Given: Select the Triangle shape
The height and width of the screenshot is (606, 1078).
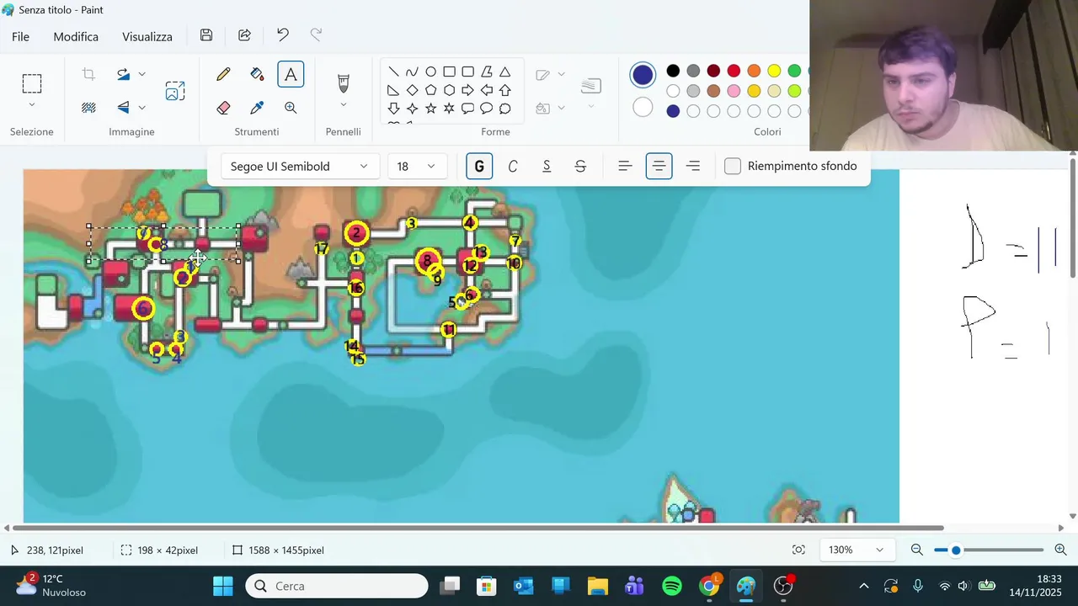Looking at the screenshot, I should [505, 72].
